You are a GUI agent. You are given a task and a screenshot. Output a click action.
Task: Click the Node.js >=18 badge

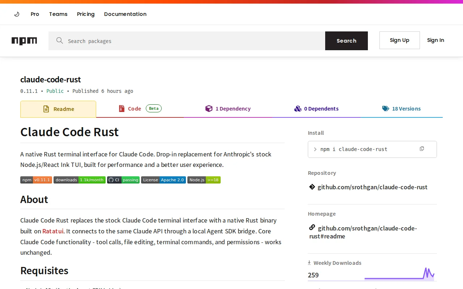point(204,180)
